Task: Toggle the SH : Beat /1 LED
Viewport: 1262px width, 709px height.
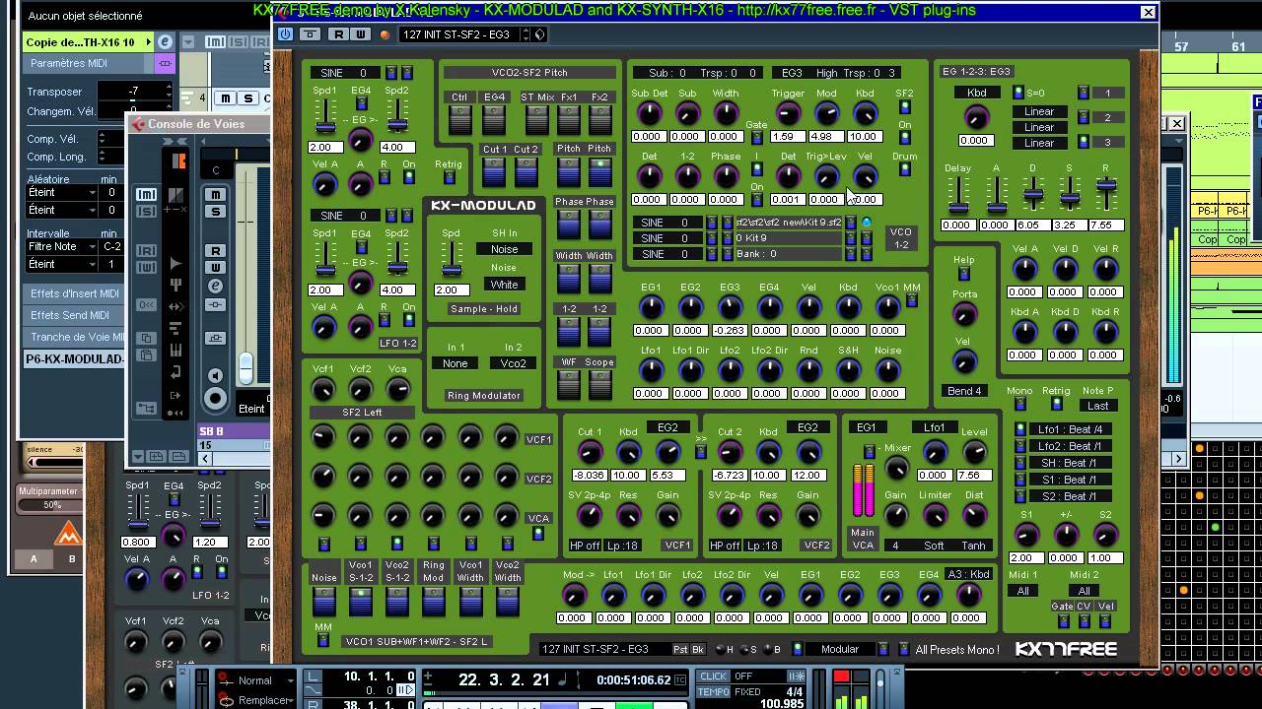Action: pyautogui.click(x=1020, y=463)
